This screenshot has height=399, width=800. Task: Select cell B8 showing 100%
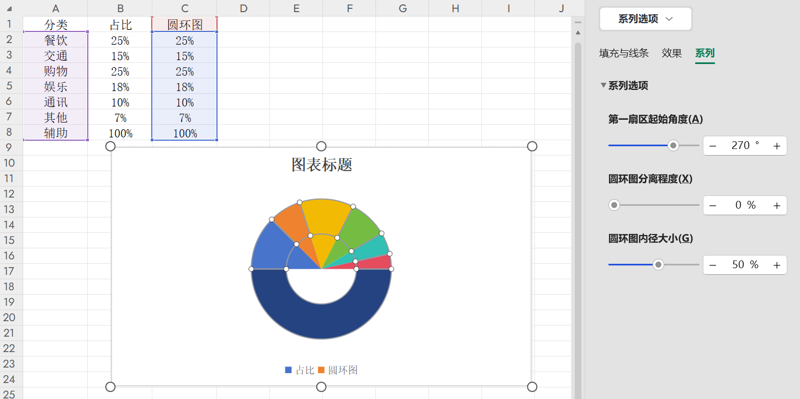click(120, 133)
